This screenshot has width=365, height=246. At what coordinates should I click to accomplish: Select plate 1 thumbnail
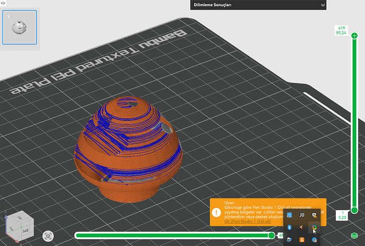[20, 27]
